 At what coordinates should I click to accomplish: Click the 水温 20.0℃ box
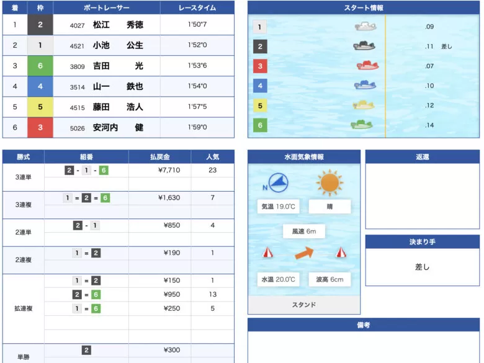click(x=278, y=279)
